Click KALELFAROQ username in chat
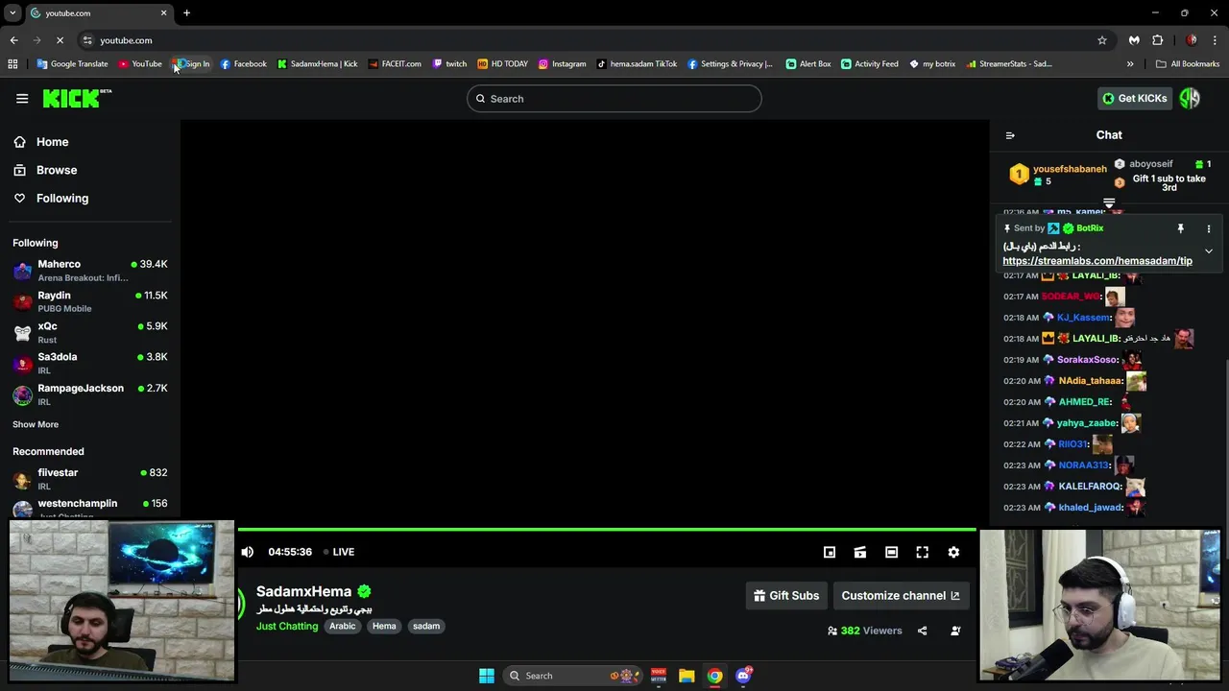Viewport: 1229px width, 691px height. [x=1090, y=487]
